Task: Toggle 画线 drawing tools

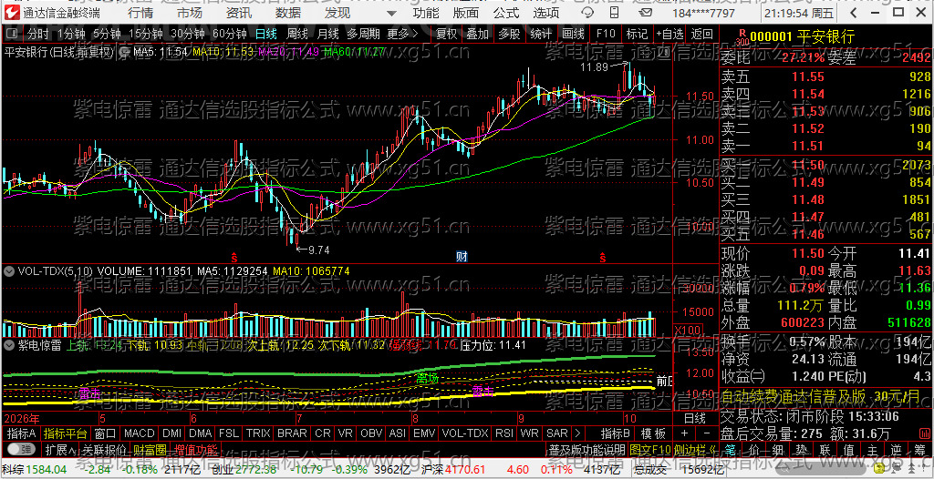Action: [573, 34]
